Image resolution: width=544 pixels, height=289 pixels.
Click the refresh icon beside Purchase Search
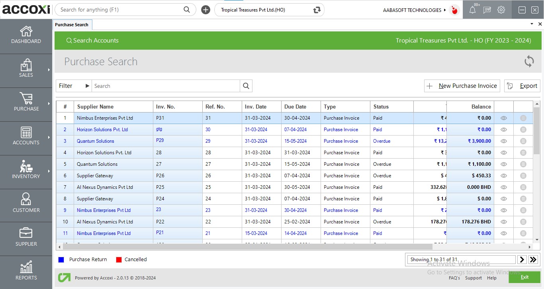pos(529,62)
